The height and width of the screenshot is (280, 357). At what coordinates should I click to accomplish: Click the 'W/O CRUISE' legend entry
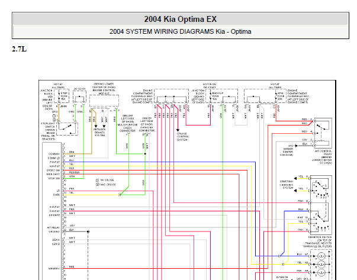(105, 184)
